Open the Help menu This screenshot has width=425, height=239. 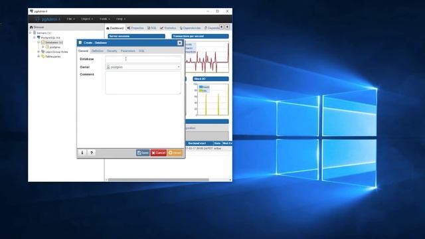click(121, 19)
